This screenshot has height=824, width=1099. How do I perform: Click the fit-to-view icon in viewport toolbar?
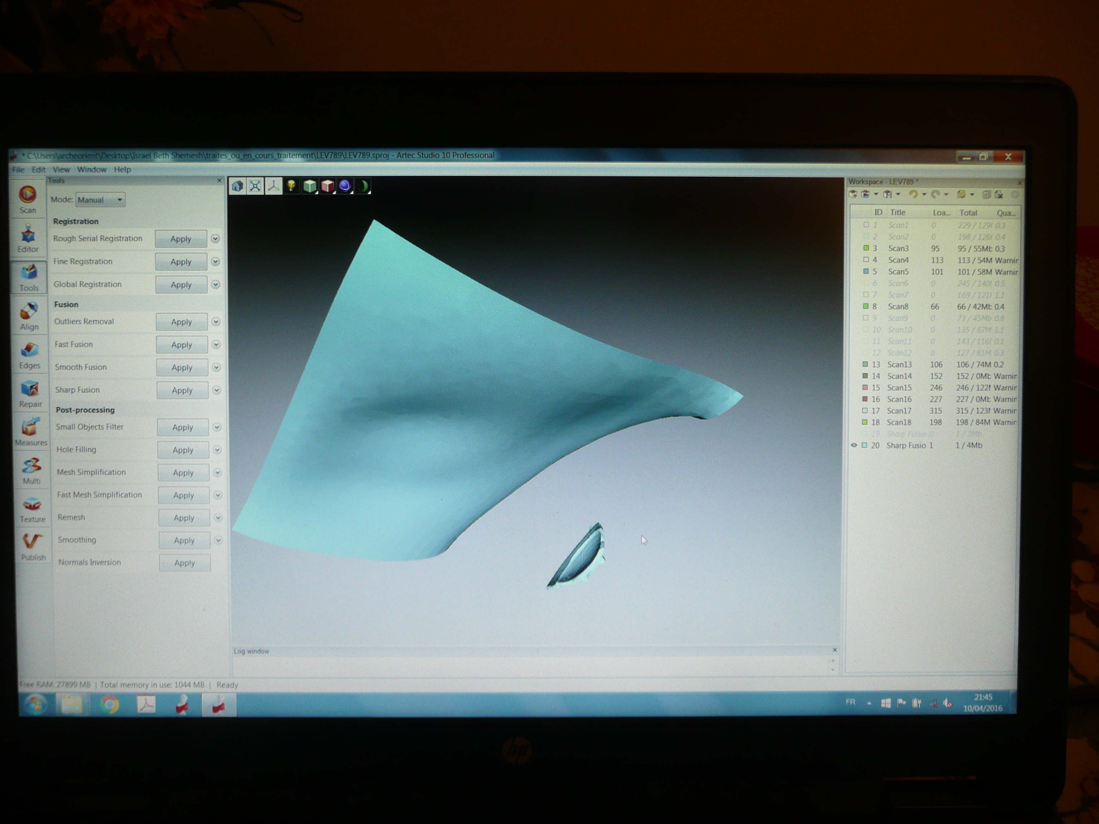pos(255,186)
